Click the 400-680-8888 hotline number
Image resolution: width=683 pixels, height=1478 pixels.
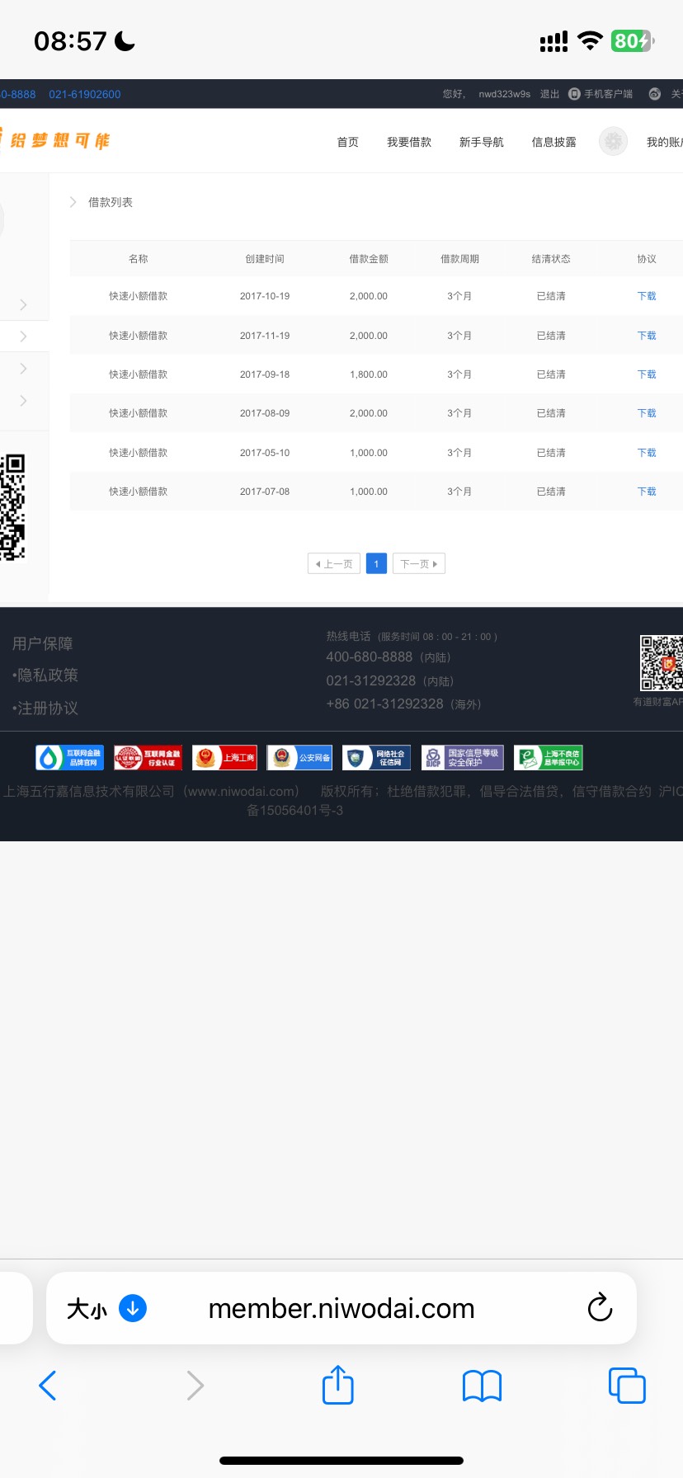pyautogui.click(x=369, y=657)
